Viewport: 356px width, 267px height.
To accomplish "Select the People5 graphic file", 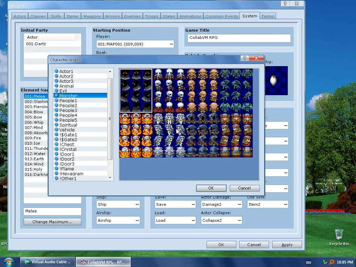I will coord(80,120).
